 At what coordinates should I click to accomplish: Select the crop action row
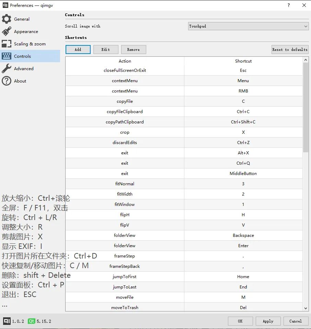184,132
